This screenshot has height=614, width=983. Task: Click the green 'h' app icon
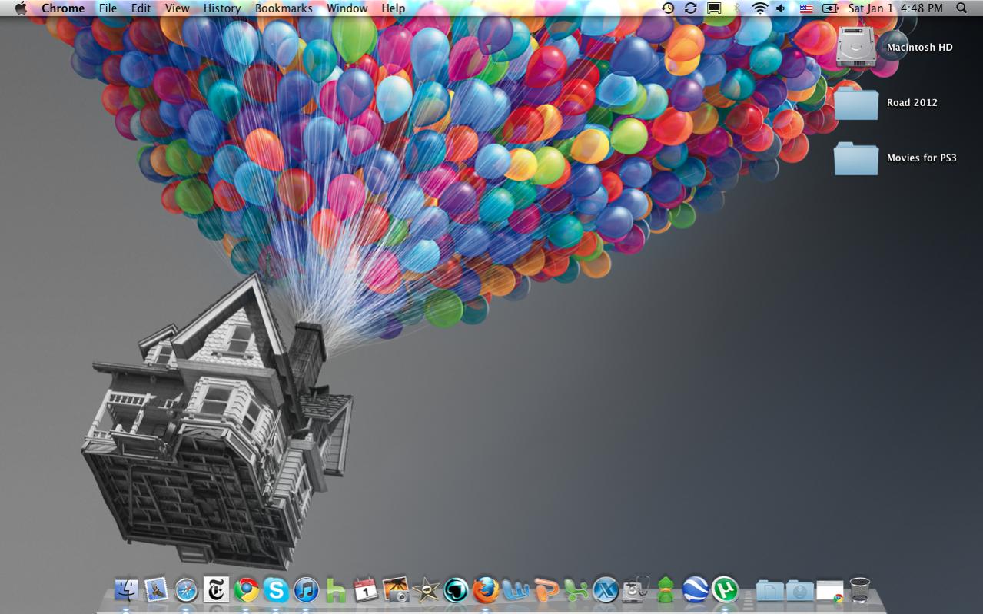pos(336,590)
